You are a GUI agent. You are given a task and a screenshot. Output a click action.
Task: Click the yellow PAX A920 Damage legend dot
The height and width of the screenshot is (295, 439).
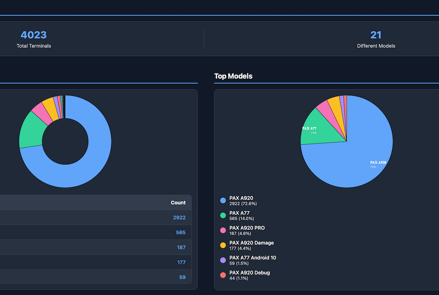(x=223, y=245)
